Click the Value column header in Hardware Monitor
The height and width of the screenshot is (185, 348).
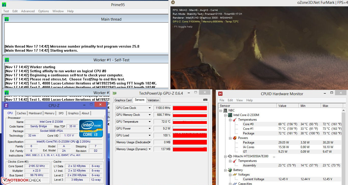tap(288, 106)
